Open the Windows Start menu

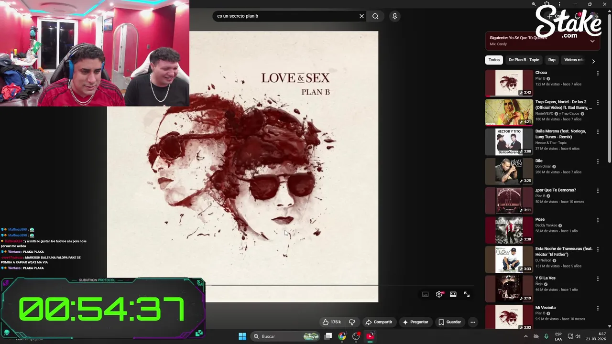[x=242, y=336]
